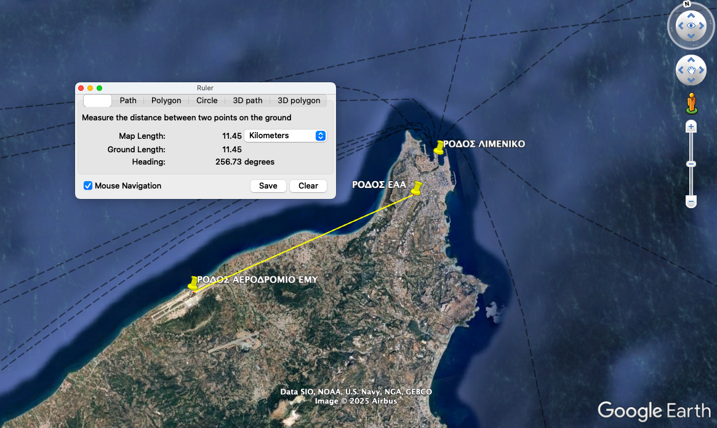Image resolution: width=717 pixels, height=428 pixels.
Task: Select the ΡΟΔΟΣ ΛΙΜΕΝΙΚΟ placemark label
Action: [x=484, y=144]
